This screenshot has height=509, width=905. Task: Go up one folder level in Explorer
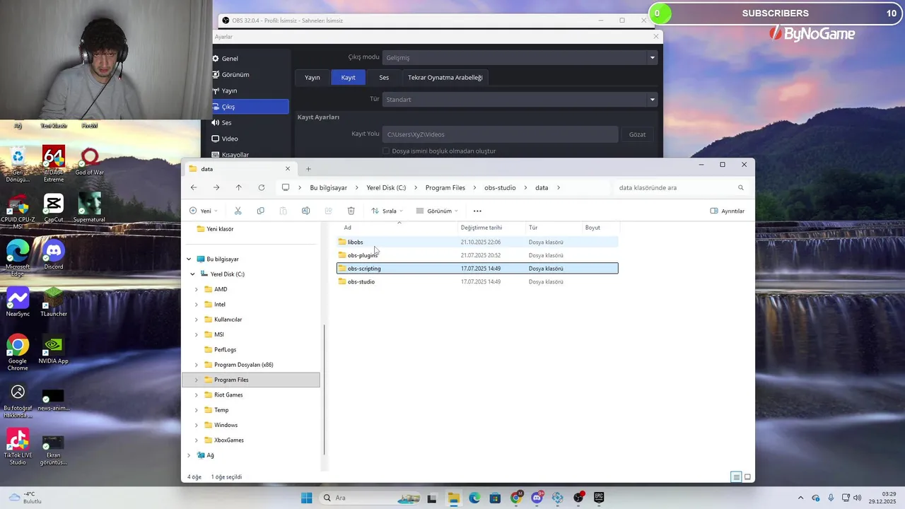tap(238, 187)
